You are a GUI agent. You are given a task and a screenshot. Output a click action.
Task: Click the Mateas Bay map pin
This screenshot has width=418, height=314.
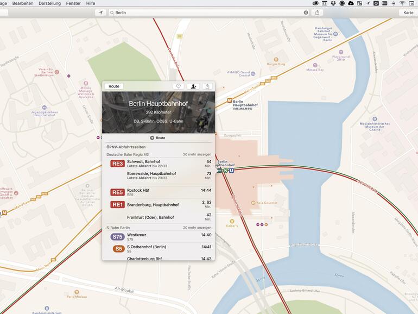pyautogui.click(x=315, y=65)
